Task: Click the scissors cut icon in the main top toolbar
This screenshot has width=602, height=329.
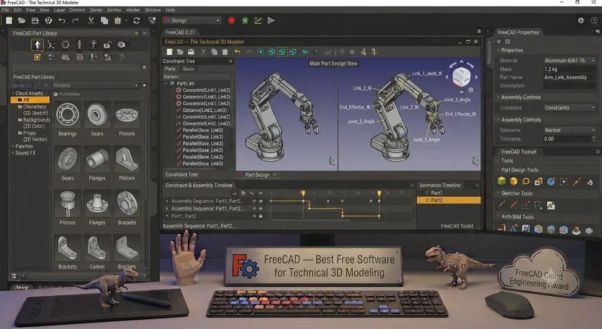Action: (x=91, y=21)
